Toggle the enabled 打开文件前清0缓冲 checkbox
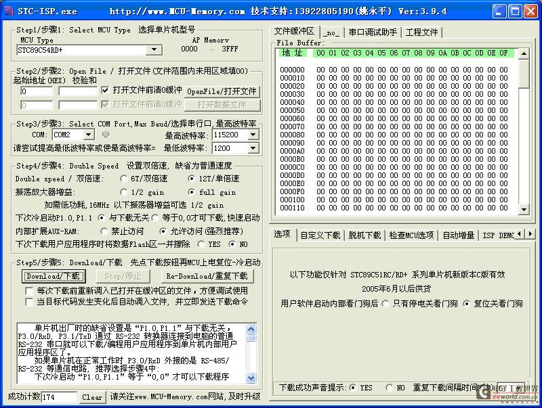The image size is (542, 408). point(105,90)
